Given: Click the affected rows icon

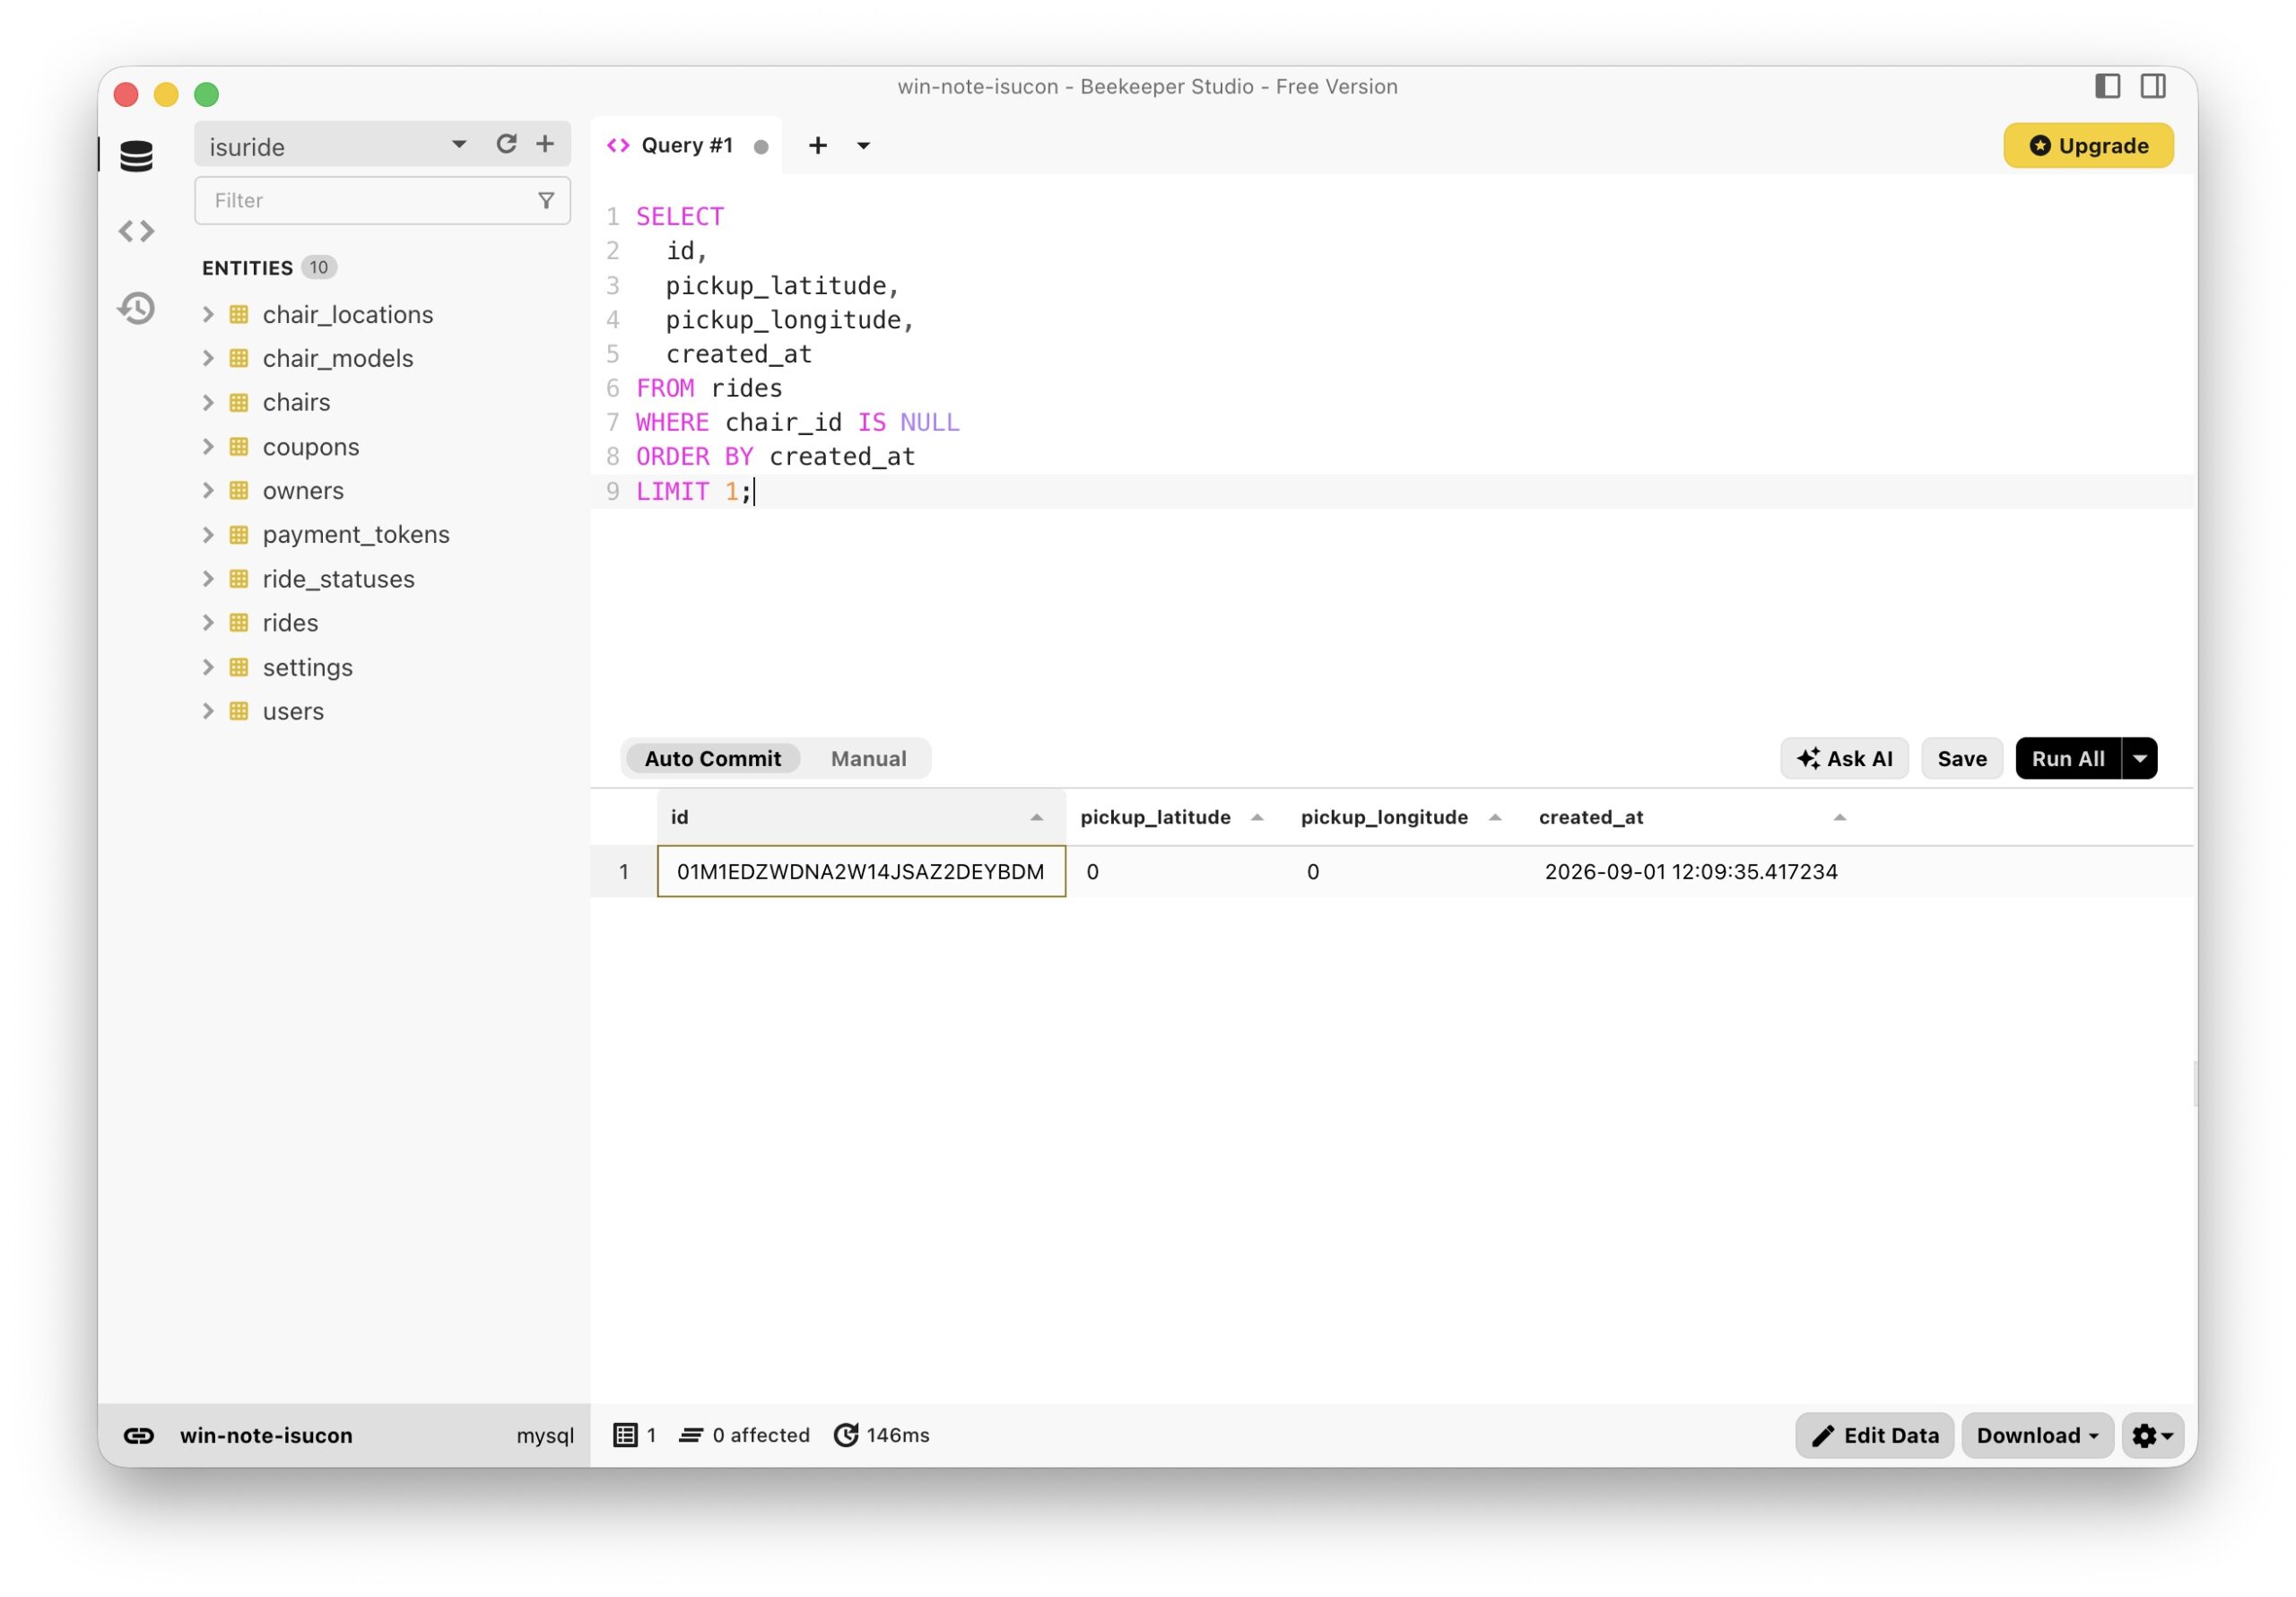Looking at the screenshot, I should (x=691, y=1436).
